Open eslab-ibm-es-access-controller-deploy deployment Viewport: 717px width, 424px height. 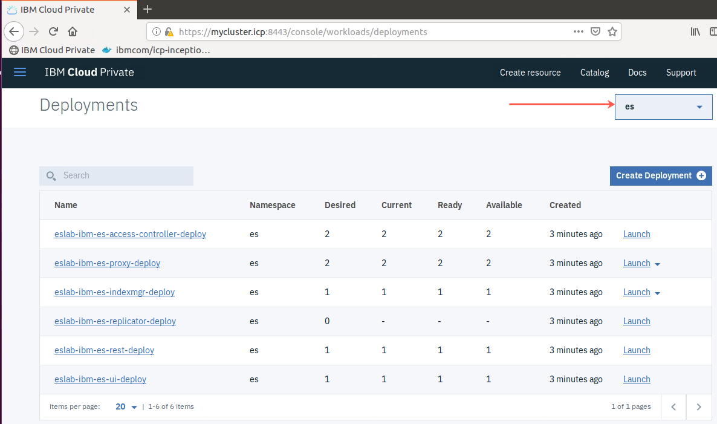tap(131, 234)
